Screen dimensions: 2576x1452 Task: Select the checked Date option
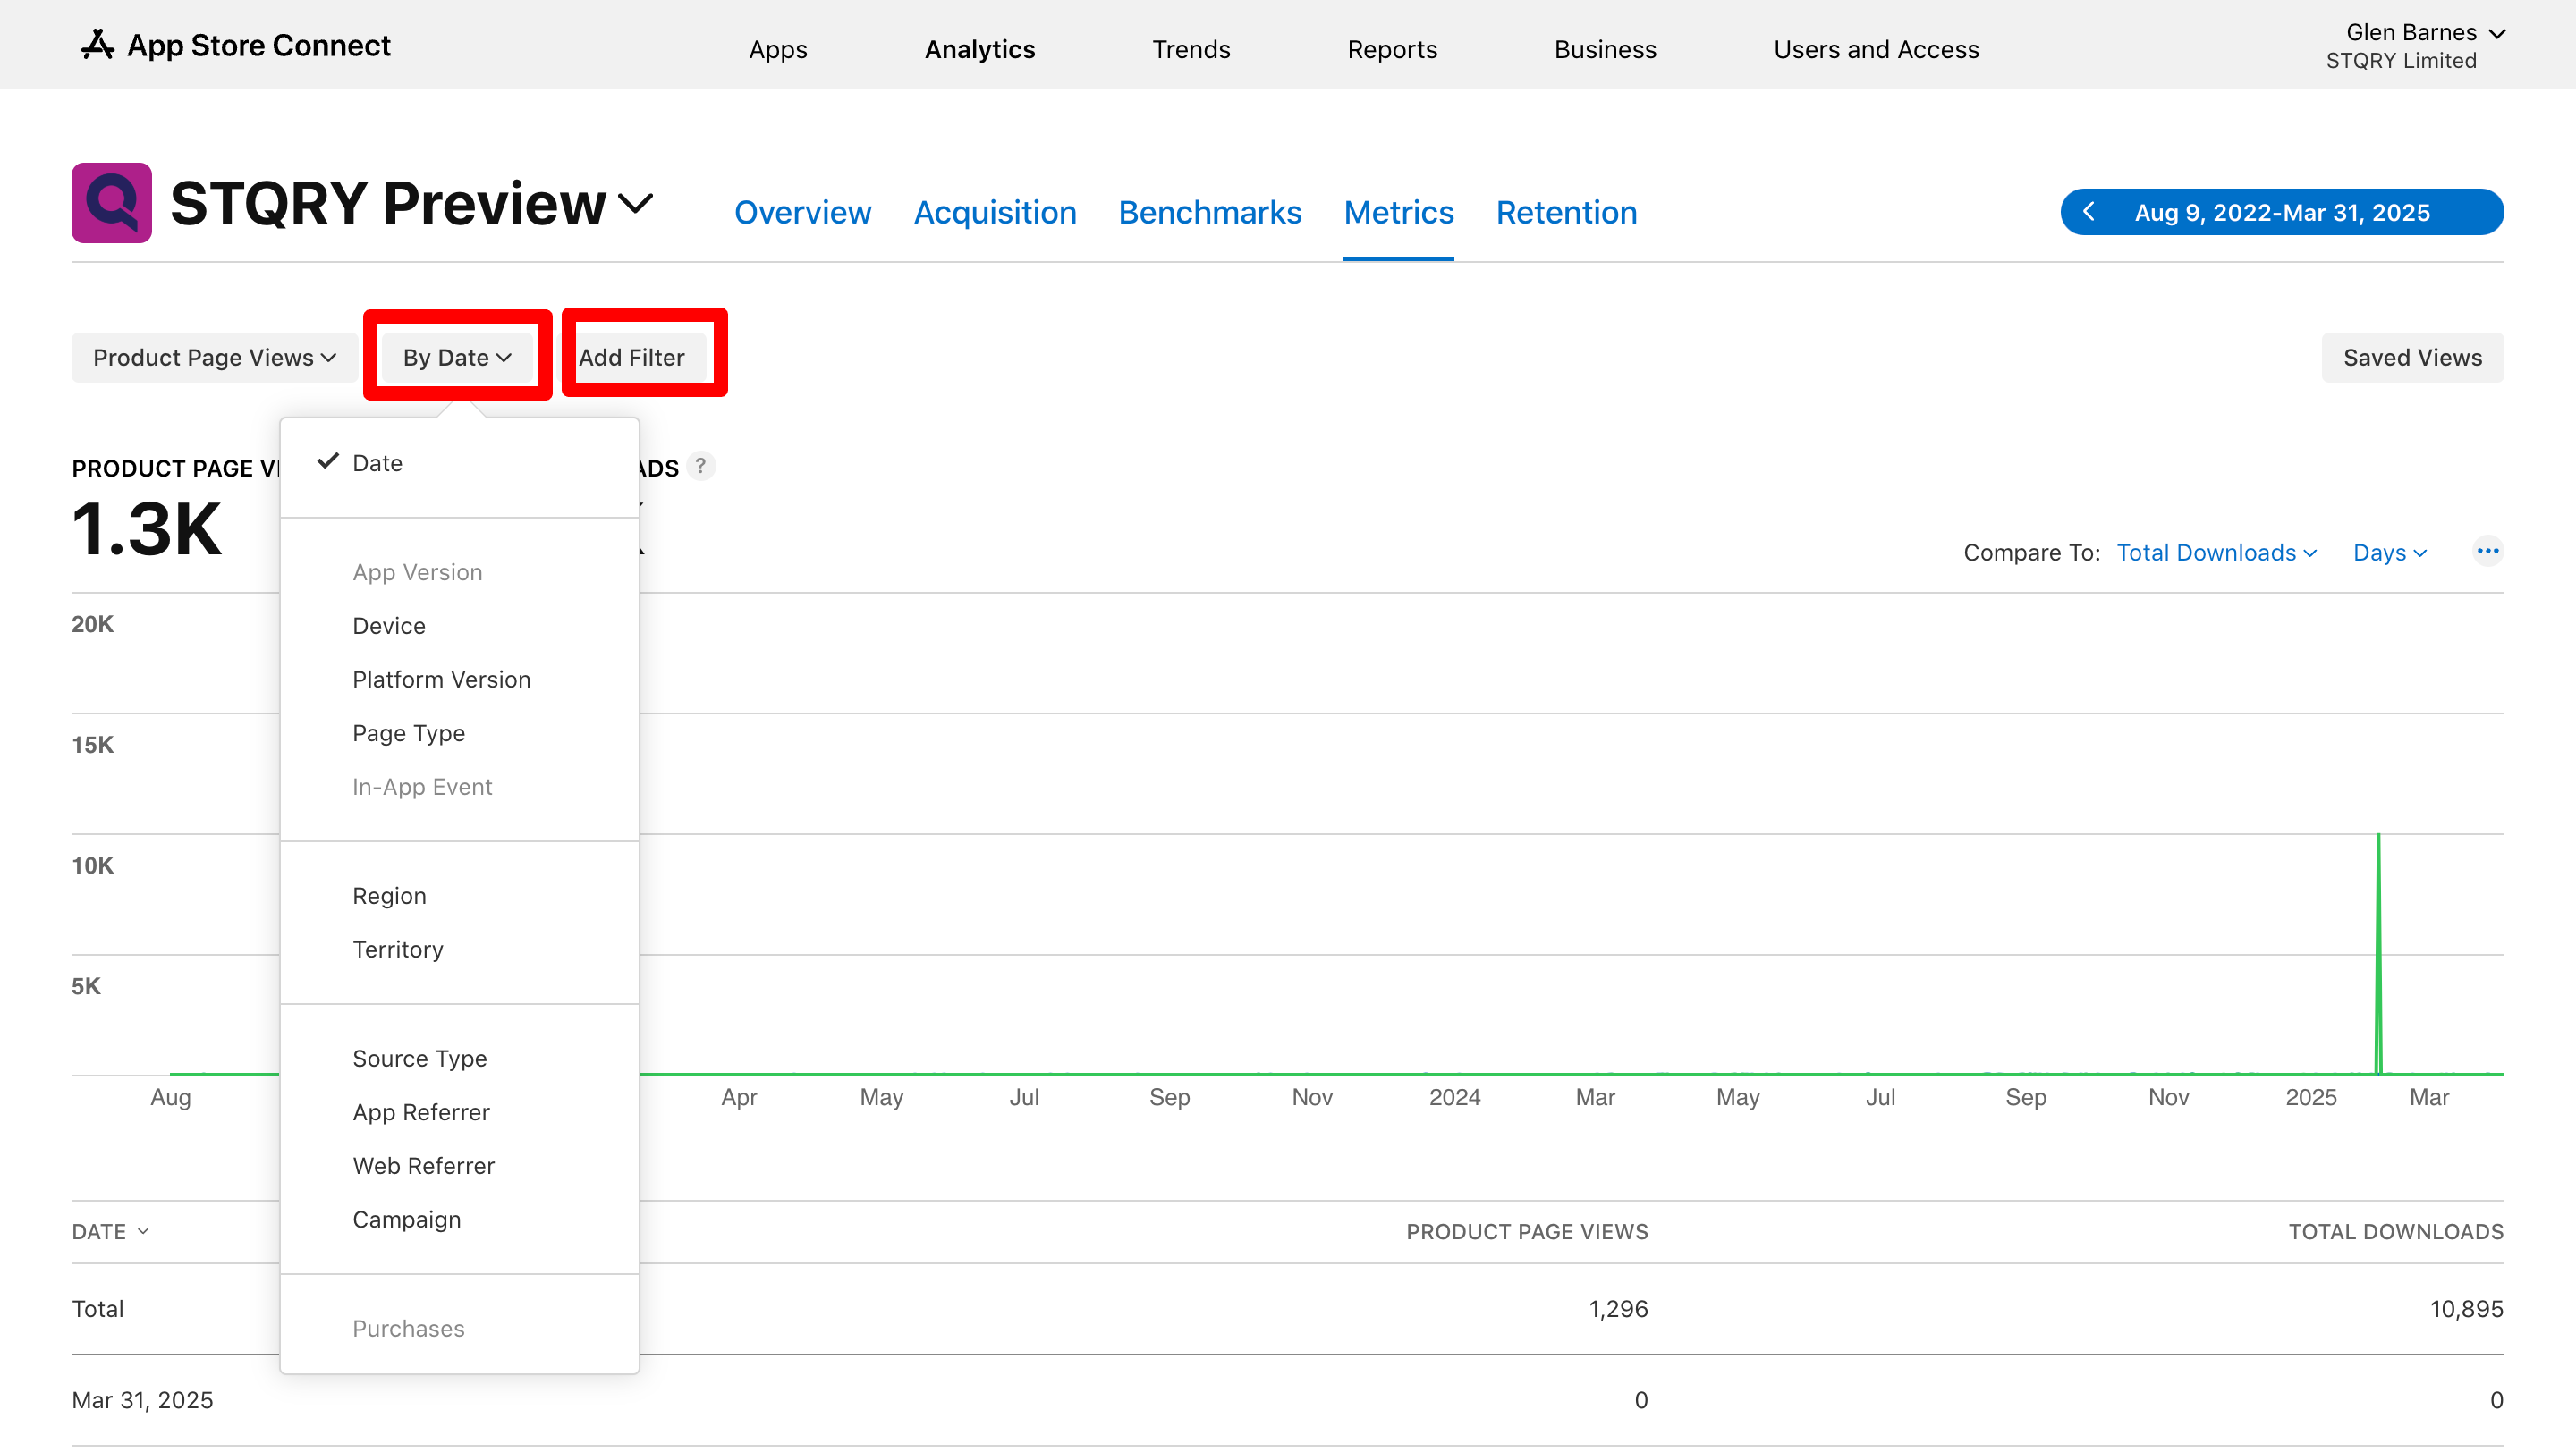(x=377, y=462)
